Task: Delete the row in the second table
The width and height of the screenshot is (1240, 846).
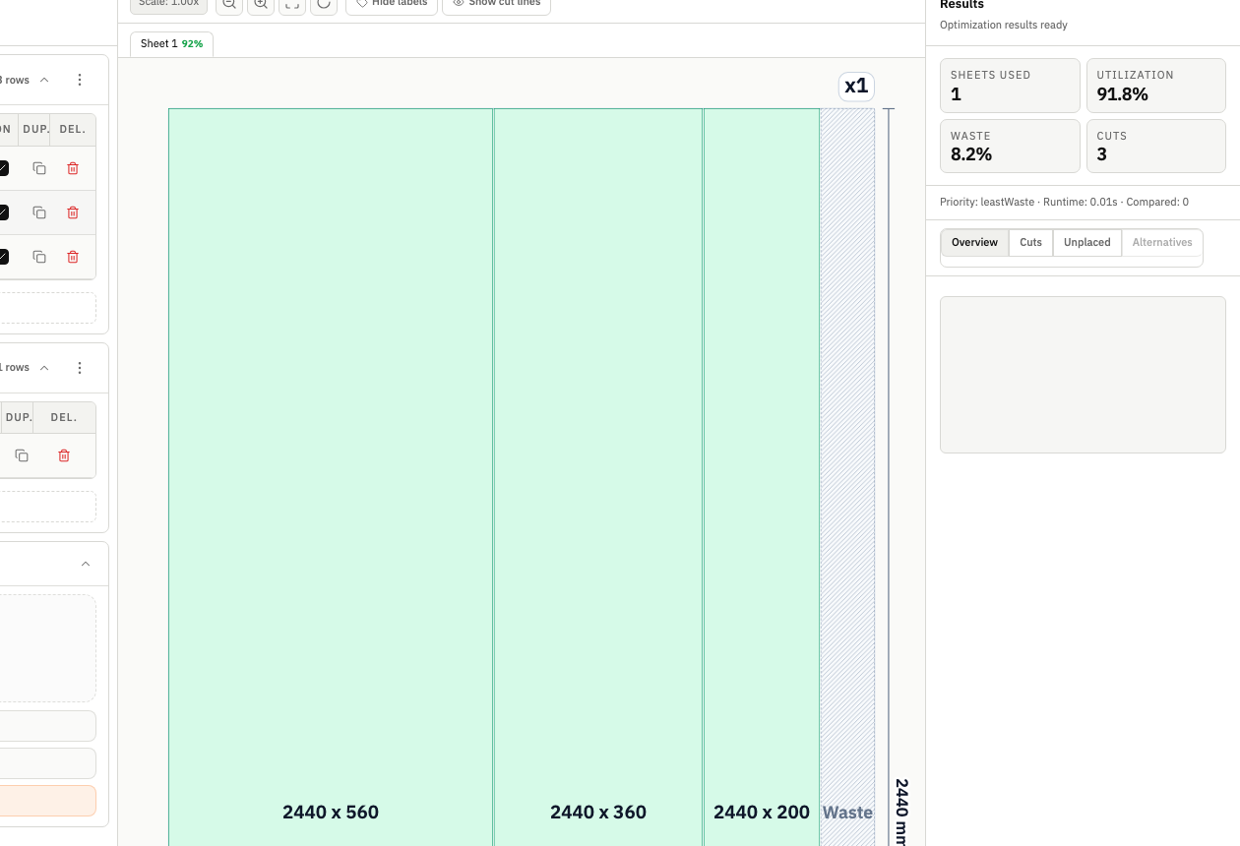Action: [63, 455]
